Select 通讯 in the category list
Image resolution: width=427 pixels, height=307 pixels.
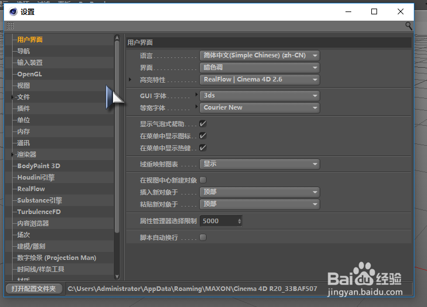(24, 143)
